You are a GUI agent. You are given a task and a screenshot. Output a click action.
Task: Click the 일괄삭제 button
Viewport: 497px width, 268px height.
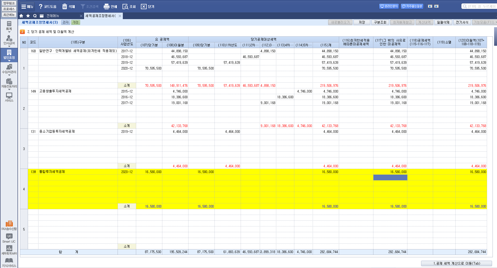[x=443, y=22]
